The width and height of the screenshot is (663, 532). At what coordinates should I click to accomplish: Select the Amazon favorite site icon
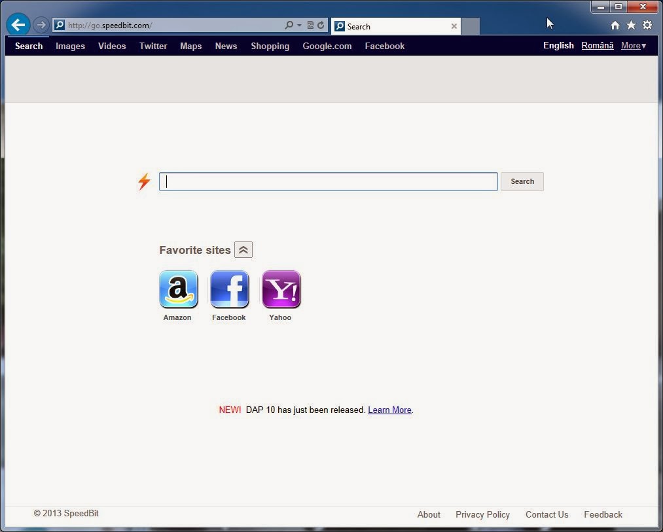[x=177, y=289]
